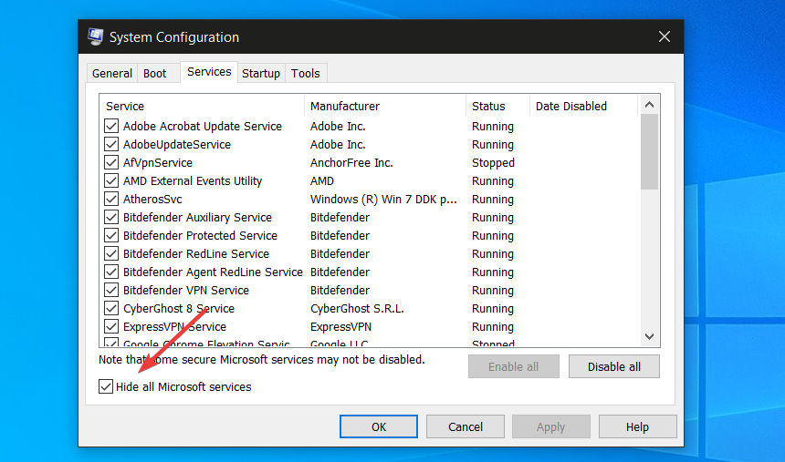This screenshot has height=462, width=785.
Task: Open Help for System Configuration
Action: [x=637, y=426]
